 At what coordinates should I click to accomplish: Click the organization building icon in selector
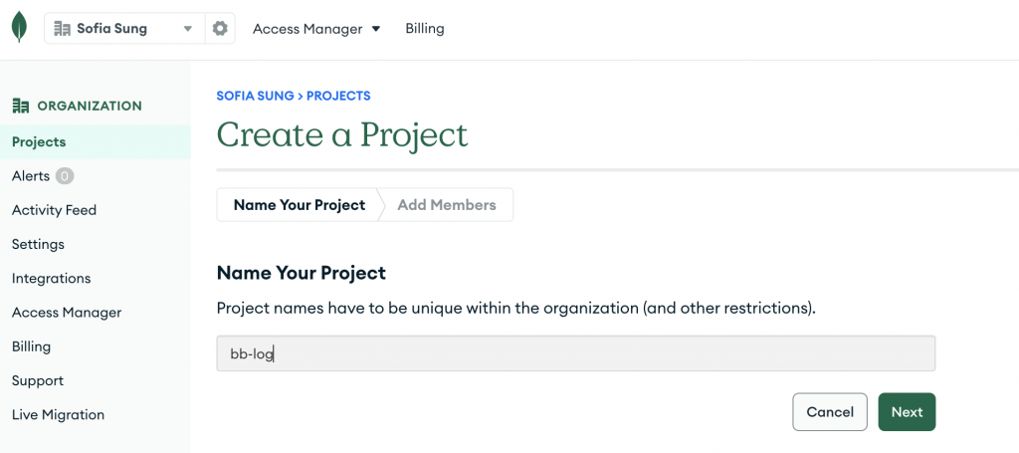pos(63,29)
